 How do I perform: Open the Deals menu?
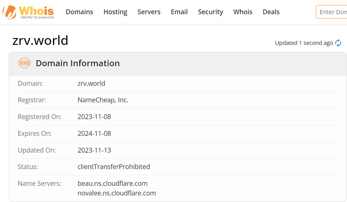[271, 12]
